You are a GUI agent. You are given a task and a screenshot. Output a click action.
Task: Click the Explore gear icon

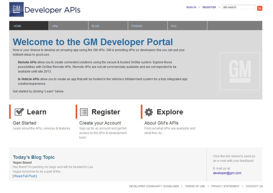[149, 112]
